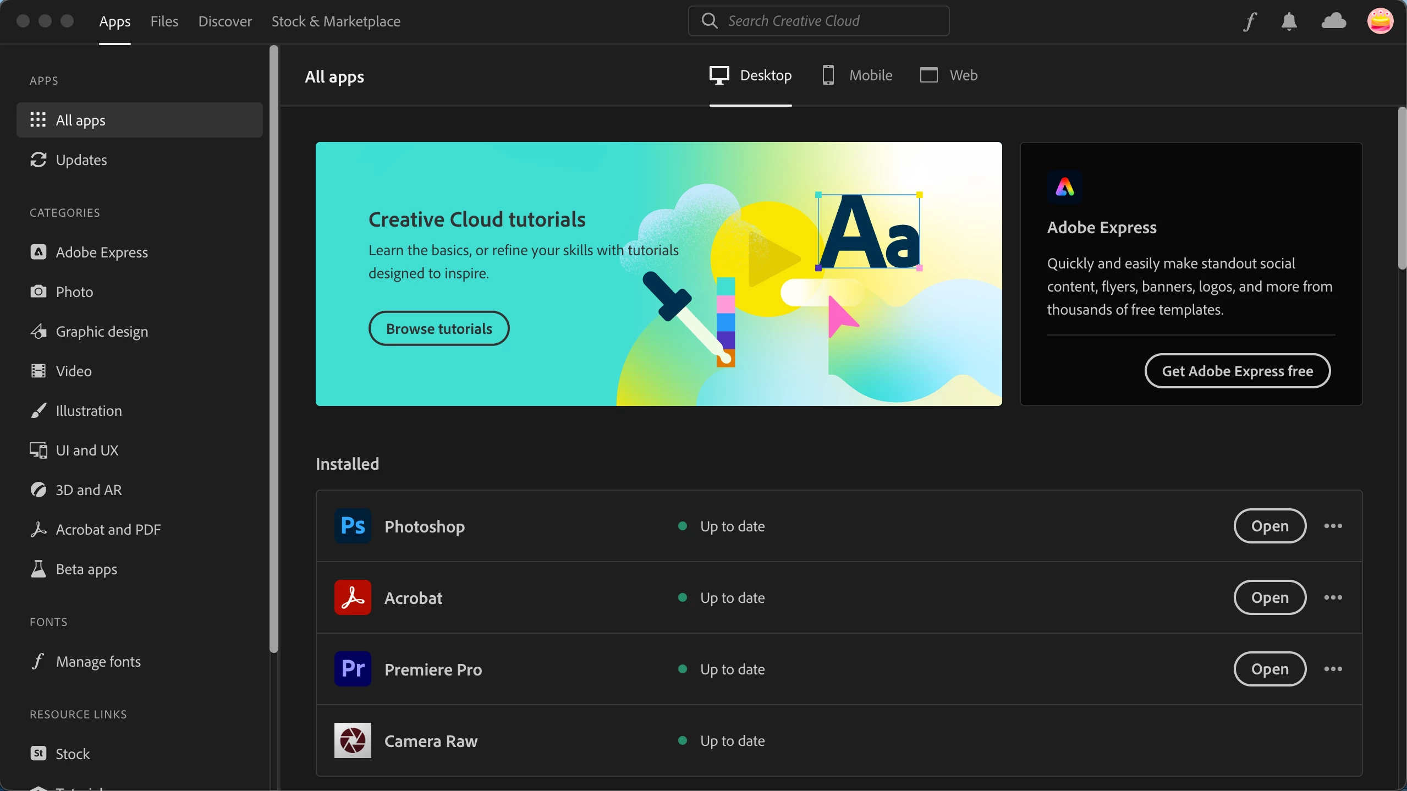Open Premiere Pro with Open button
This screenshot has height=791, width=1407.
click(x=1269, y=669)
